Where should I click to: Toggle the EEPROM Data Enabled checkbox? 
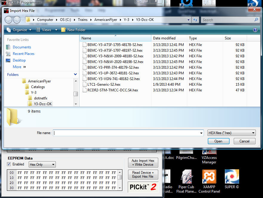9,164
